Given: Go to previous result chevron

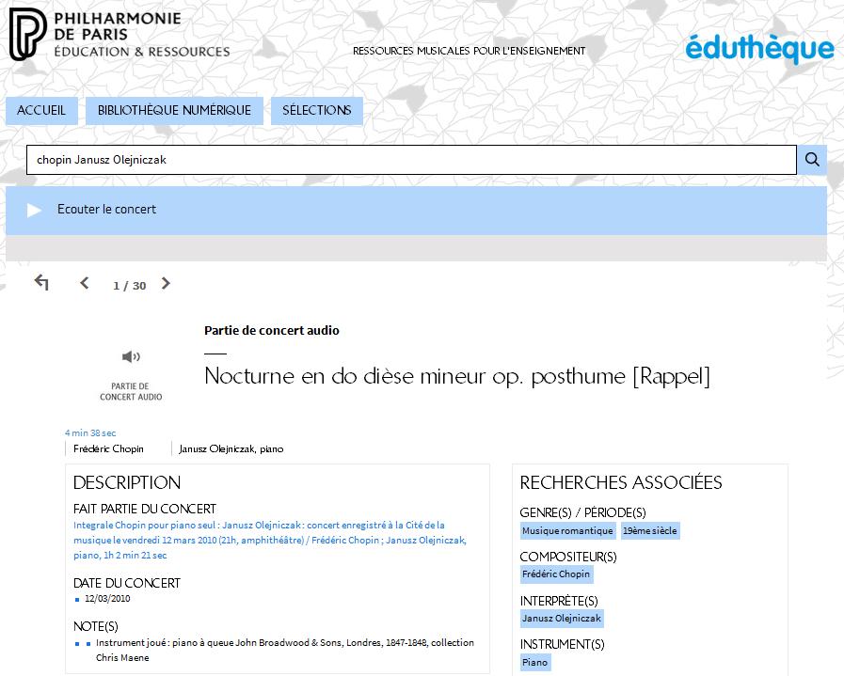Looking at the screenshot, I should 85,284.
